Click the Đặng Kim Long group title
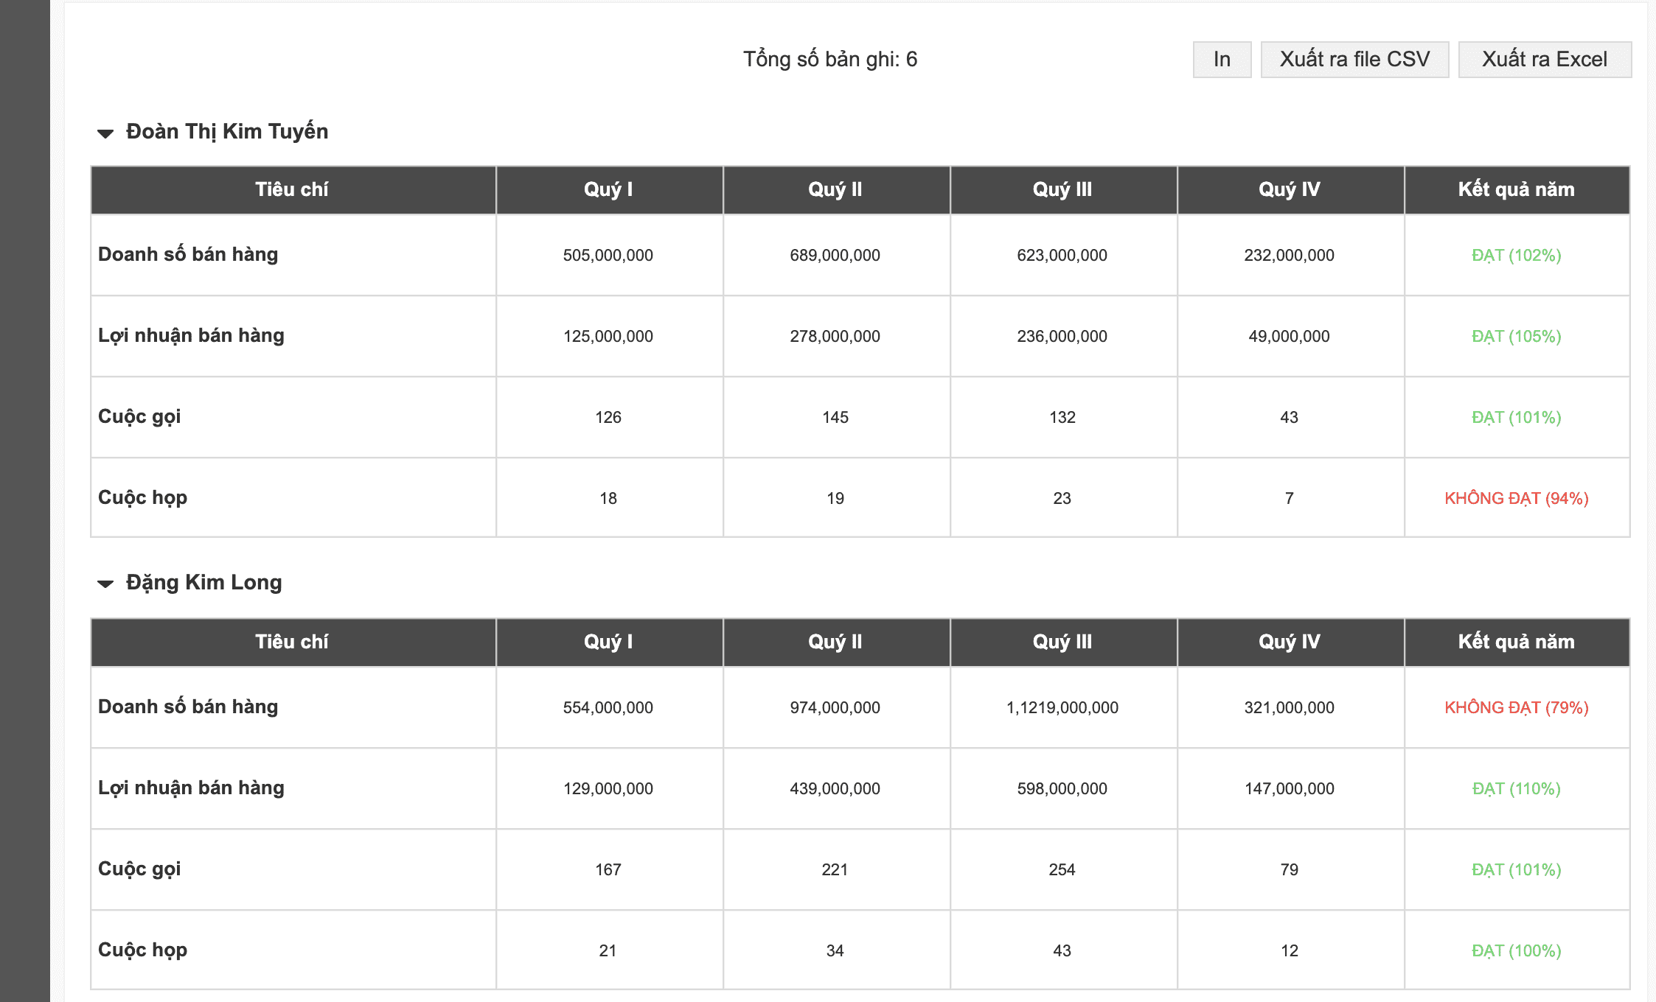This screenshot has width=1656, height=1002. (203, 582)
